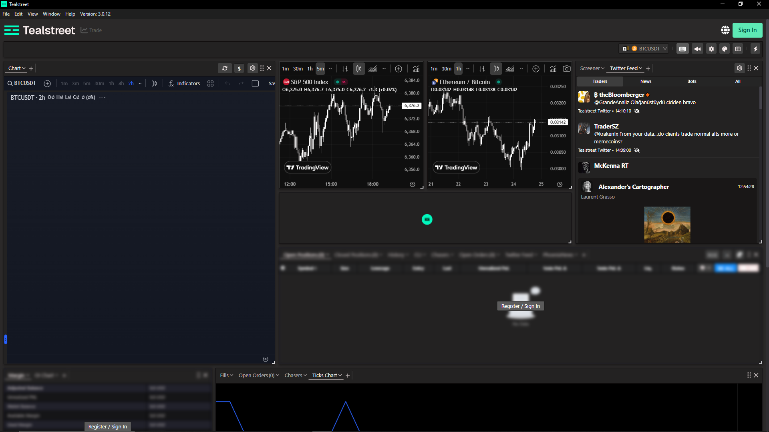Image resolution: width=769 pixels, height=432 pixels.
Task: Click compare plus icon in S&P 500 chart
Action: (399, 69)
